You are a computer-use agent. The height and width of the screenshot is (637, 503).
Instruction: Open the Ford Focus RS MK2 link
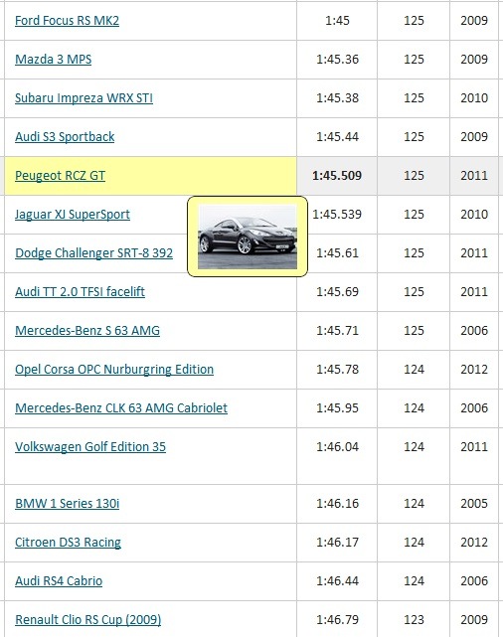point(67,20)
